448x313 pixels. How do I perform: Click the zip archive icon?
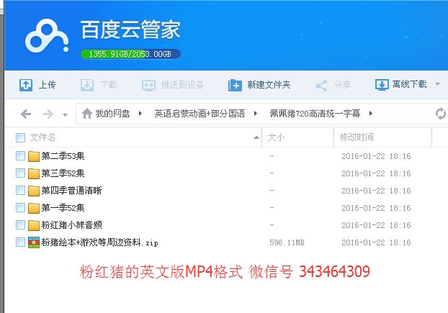tap(34, 242)
